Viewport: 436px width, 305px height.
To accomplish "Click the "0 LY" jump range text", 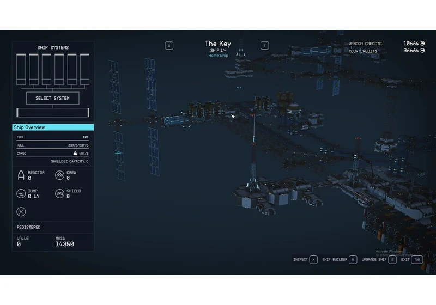I will pos(34,197).
